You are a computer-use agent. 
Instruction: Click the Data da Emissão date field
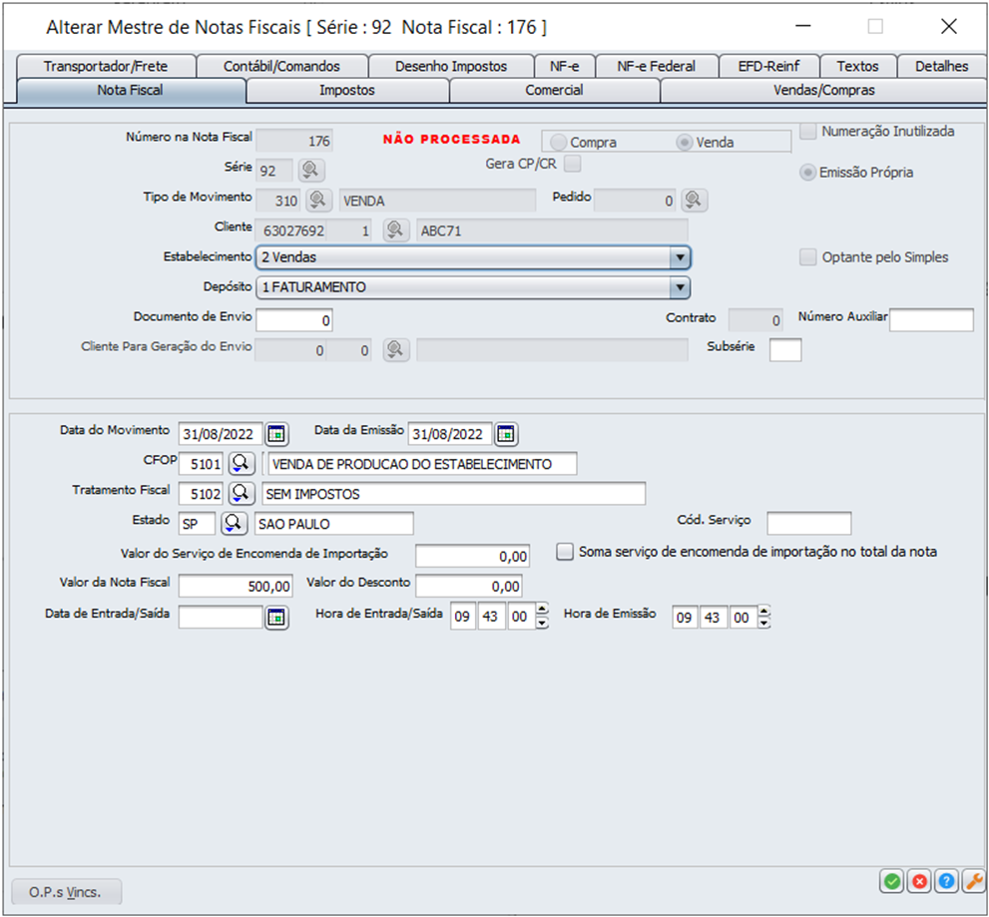coord(450,434)
